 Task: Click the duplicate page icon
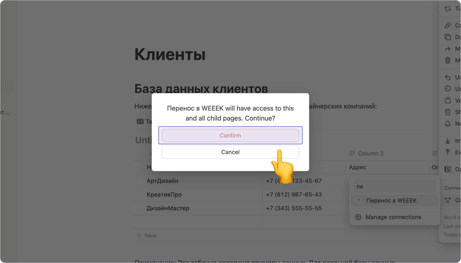coord(448,37)
